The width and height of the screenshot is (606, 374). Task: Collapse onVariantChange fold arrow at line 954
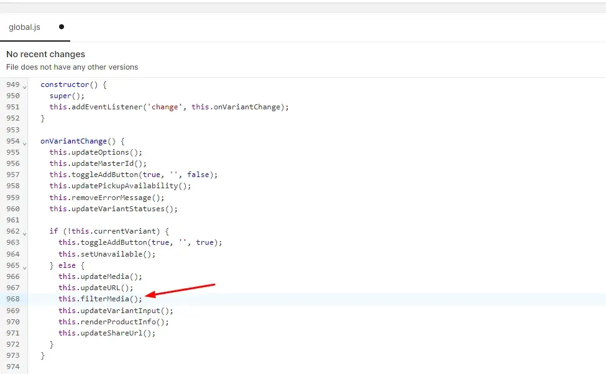coord(25,144)
